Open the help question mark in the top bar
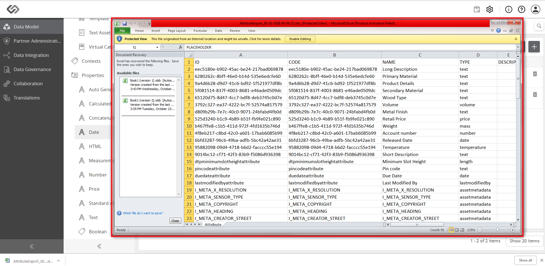The height and width of the screenshot is (266, 545). coord(522,9)
